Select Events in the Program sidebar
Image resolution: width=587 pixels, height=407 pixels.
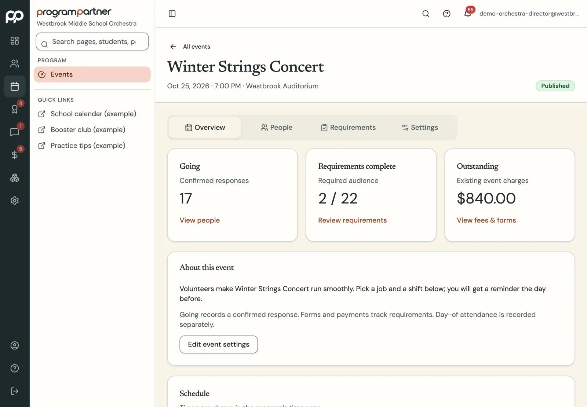click(x=92, y=74)
